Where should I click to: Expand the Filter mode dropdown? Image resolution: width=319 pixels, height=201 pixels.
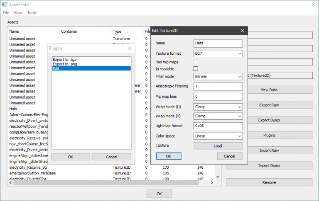tap(218, 77)
